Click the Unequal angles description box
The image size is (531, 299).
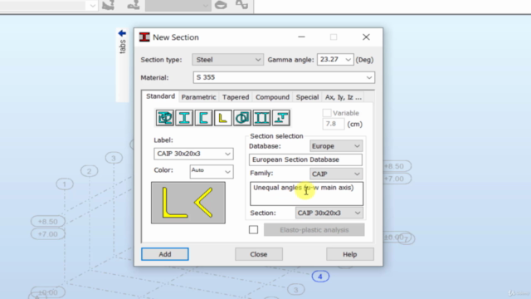coord(306,194)
